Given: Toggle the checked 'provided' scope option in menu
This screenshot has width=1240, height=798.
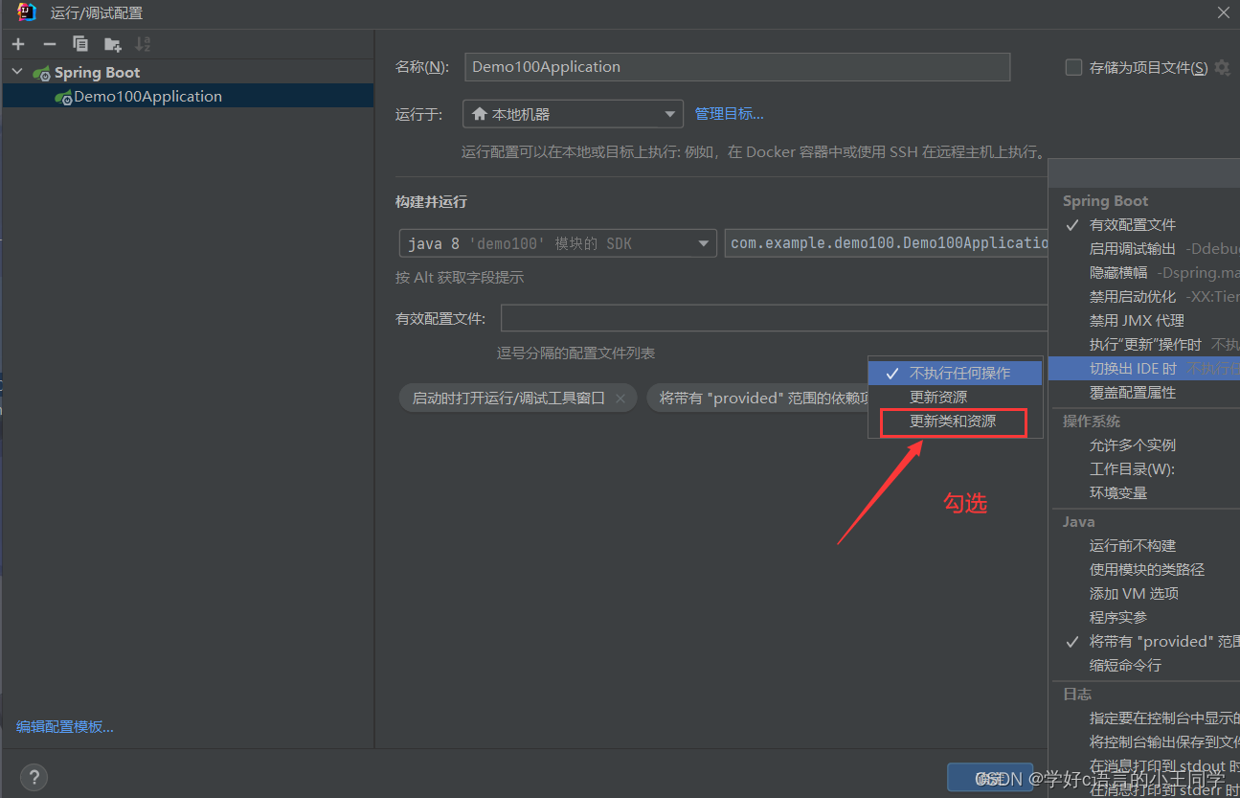Looking at the screenshot, I should (x=1145, y=642).
